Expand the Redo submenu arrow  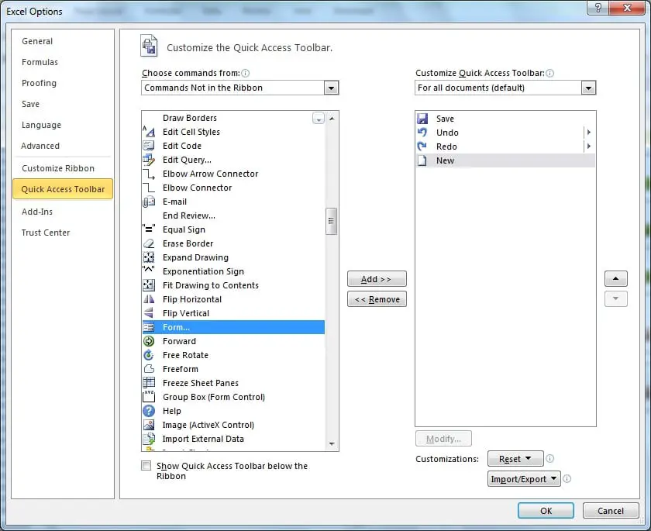pos(589,147)
